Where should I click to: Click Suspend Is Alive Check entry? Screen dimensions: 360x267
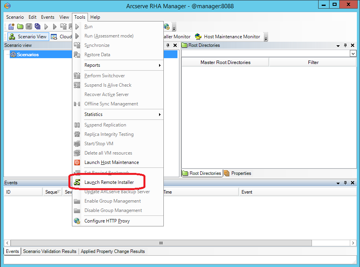118,85
